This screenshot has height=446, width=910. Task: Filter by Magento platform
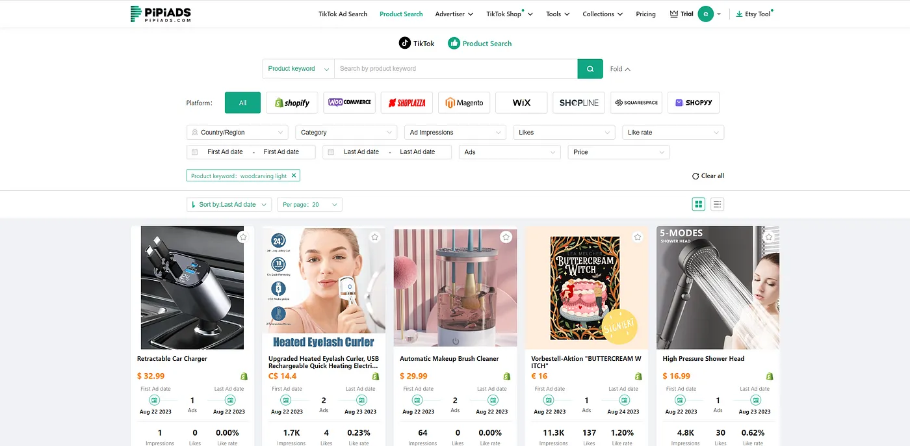[464, 103]
